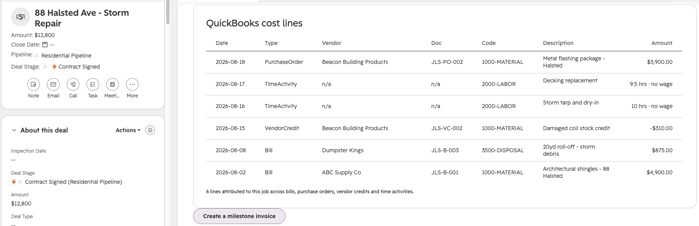This screenshot has width=699, height=226.
Task: Collapse the About this deal section
Action: (x=14, y=130)
